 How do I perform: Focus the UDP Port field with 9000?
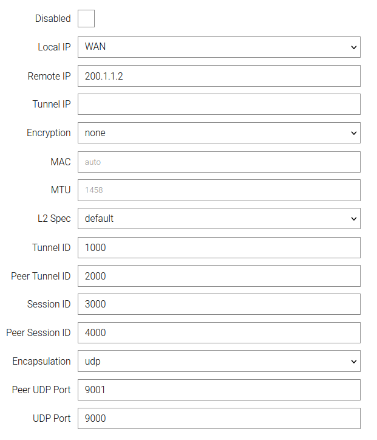coord(219,418)
